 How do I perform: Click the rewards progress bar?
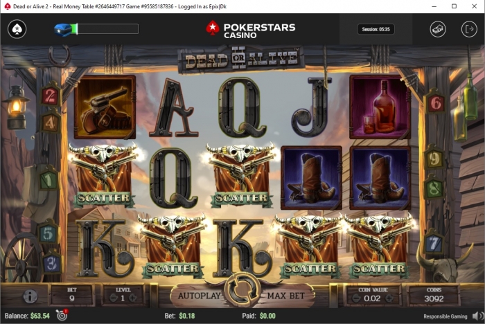point(105,29)
